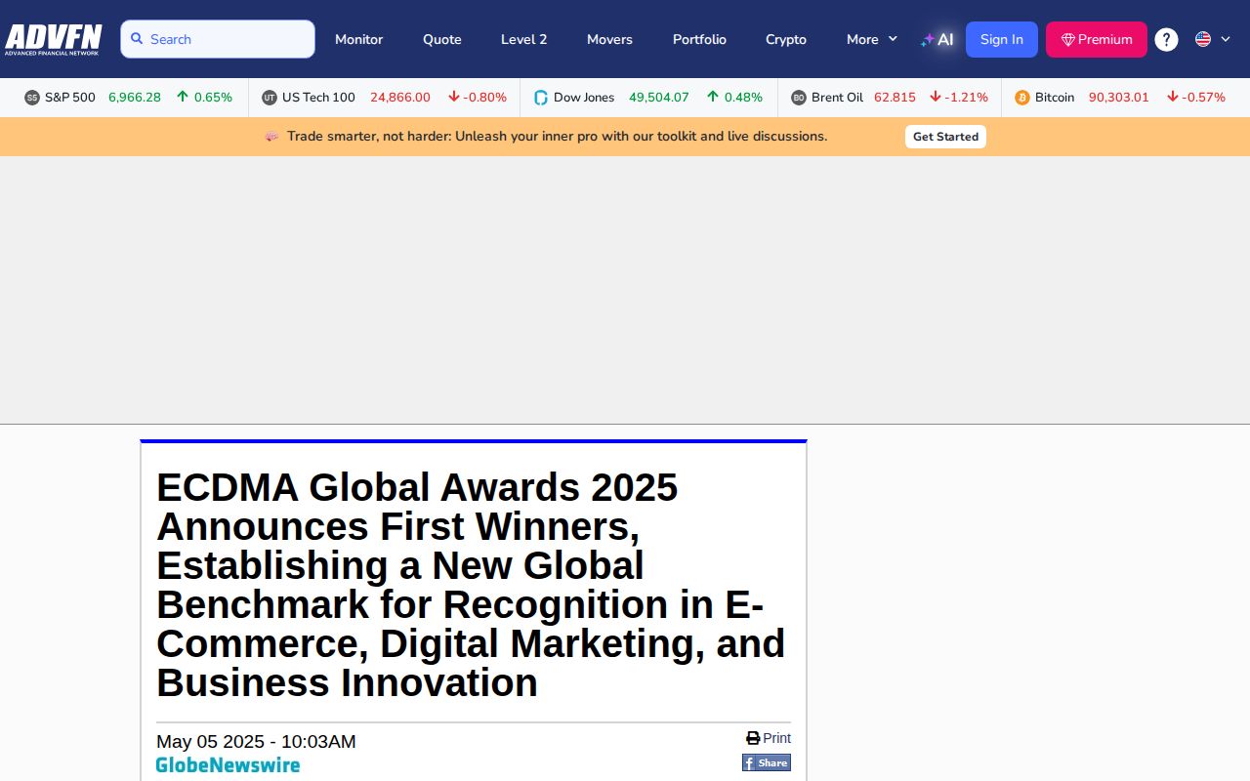
Task: Open the language selector chevron
Action: point(1226,39)
